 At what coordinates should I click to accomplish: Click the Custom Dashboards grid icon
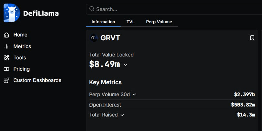(6, 80)
